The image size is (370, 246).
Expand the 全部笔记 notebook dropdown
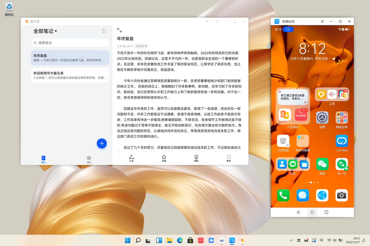point(45,31)
